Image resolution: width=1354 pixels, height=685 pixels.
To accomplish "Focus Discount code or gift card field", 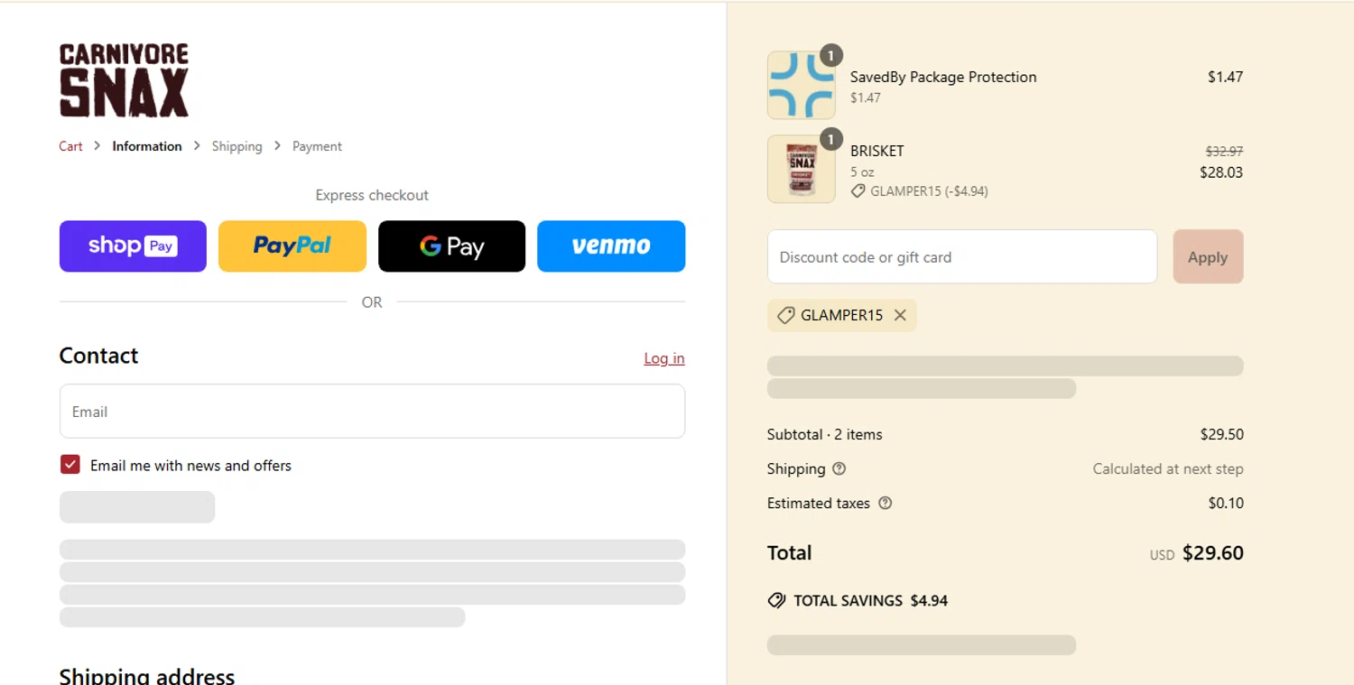I will [962, 256].
